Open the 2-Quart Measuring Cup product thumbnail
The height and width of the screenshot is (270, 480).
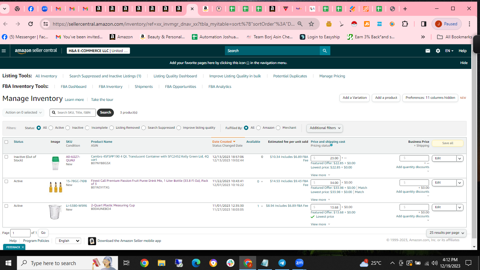(55, 212)
